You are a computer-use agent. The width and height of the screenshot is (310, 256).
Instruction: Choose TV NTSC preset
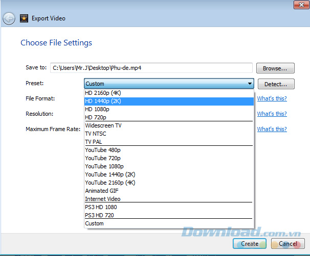point(96,134)
